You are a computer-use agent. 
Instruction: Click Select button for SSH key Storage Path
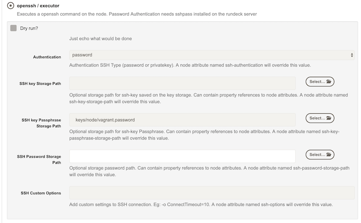click(320, 82)
